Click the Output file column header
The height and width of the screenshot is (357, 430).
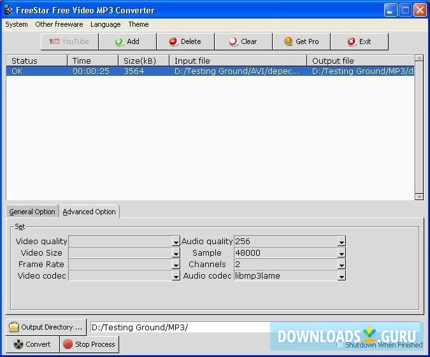361,61
